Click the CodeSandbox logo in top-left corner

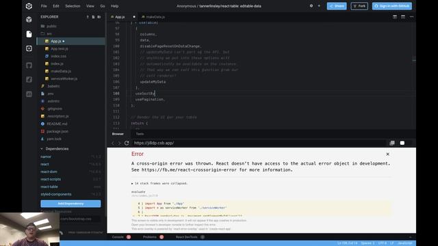(x=29, y=6)
